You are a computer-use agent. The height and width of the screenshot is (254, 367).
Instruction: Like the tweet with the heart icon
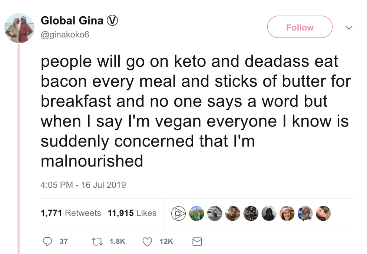click(148, 241)
